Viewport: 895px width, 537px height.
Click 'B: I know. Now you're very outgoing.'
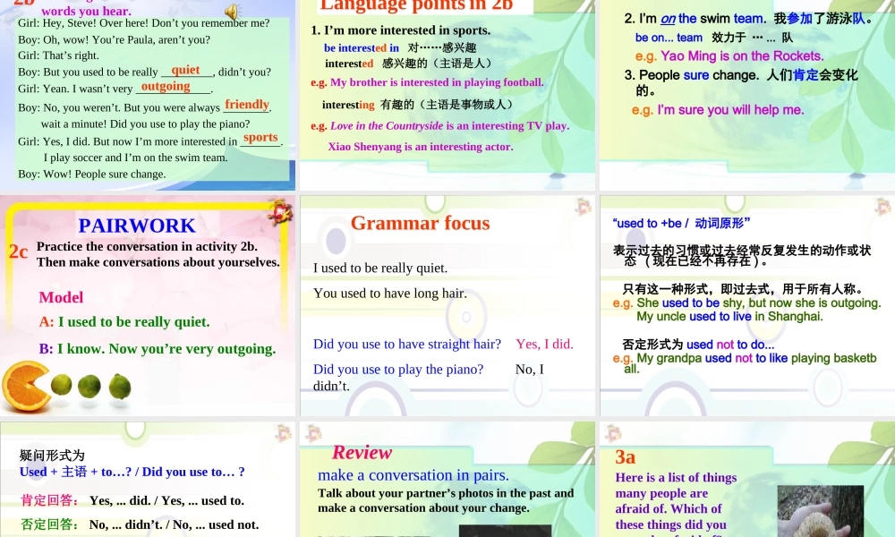[158, 349]
